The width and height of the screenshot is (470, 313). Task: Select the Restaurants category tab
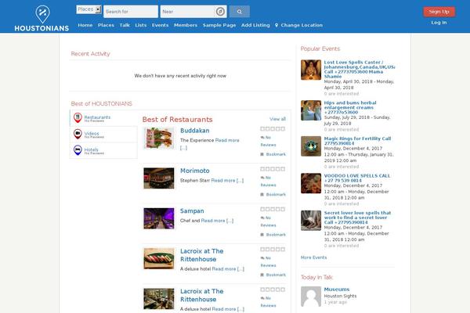pyautogui.click(x=103, y=118)
